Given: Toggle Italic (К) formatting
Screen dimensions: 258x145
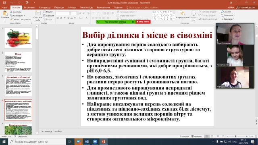Looking at the screenshot, I should point(61,18).
